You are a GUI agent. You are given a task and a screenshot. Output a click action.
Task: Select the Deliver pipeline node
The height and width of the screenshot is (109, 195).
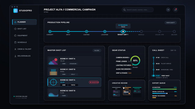point(174,31)
